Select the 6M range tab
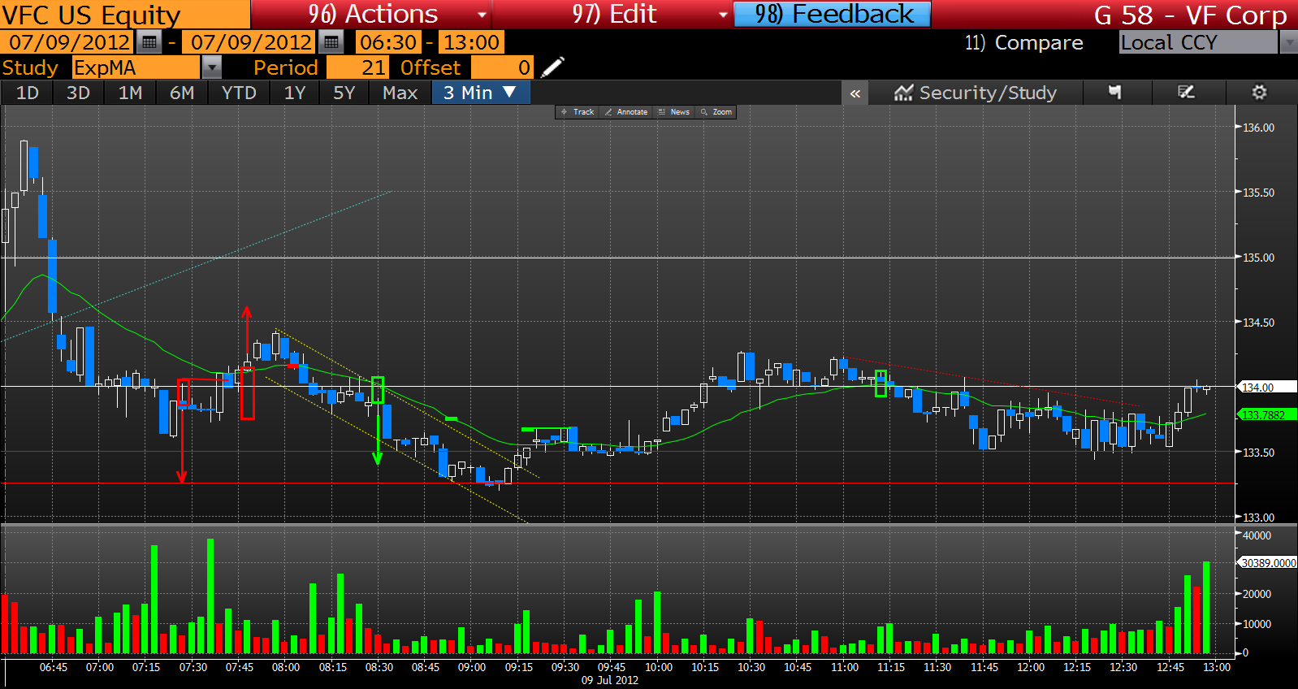Screen dimensions: 1298x689 pos(182,93)
